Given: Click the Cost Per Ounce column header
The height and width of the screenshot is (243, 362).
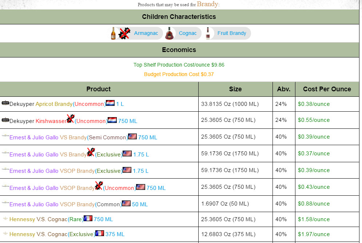Looking at the screenshot, I should click(327, 89).
